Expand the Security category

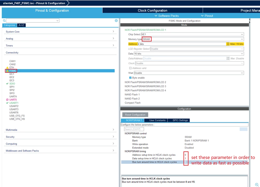[60, 137]
